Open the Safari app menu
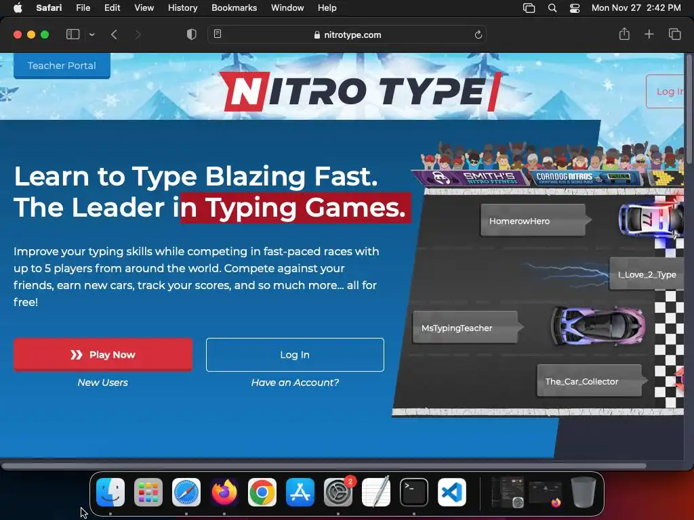Viewport: 694px width, 520px height. click(x=49, y=8)
